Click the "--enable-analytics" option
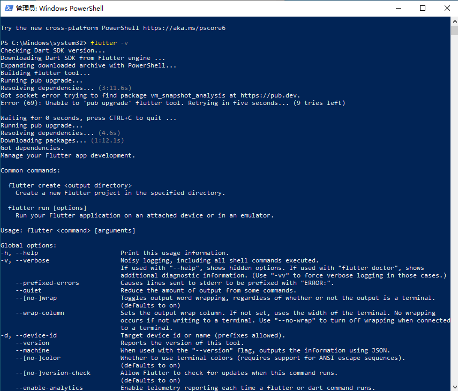This screenshot has width=458, height=391. (49, 388)
